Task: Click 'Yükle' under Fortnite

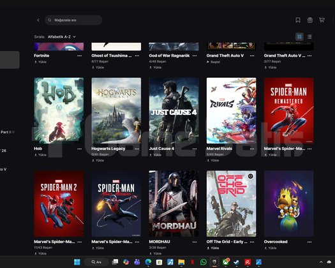Action: click(40, 62)
